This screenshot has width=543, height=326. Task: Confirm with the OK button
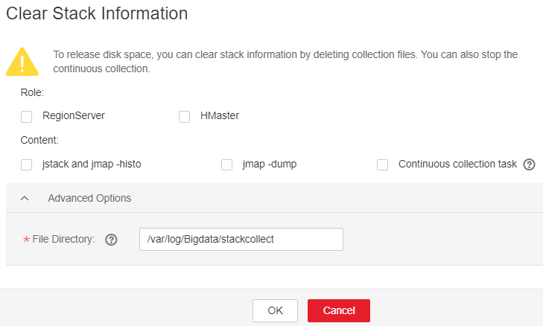pyautogui.click(x=275, y=310)
